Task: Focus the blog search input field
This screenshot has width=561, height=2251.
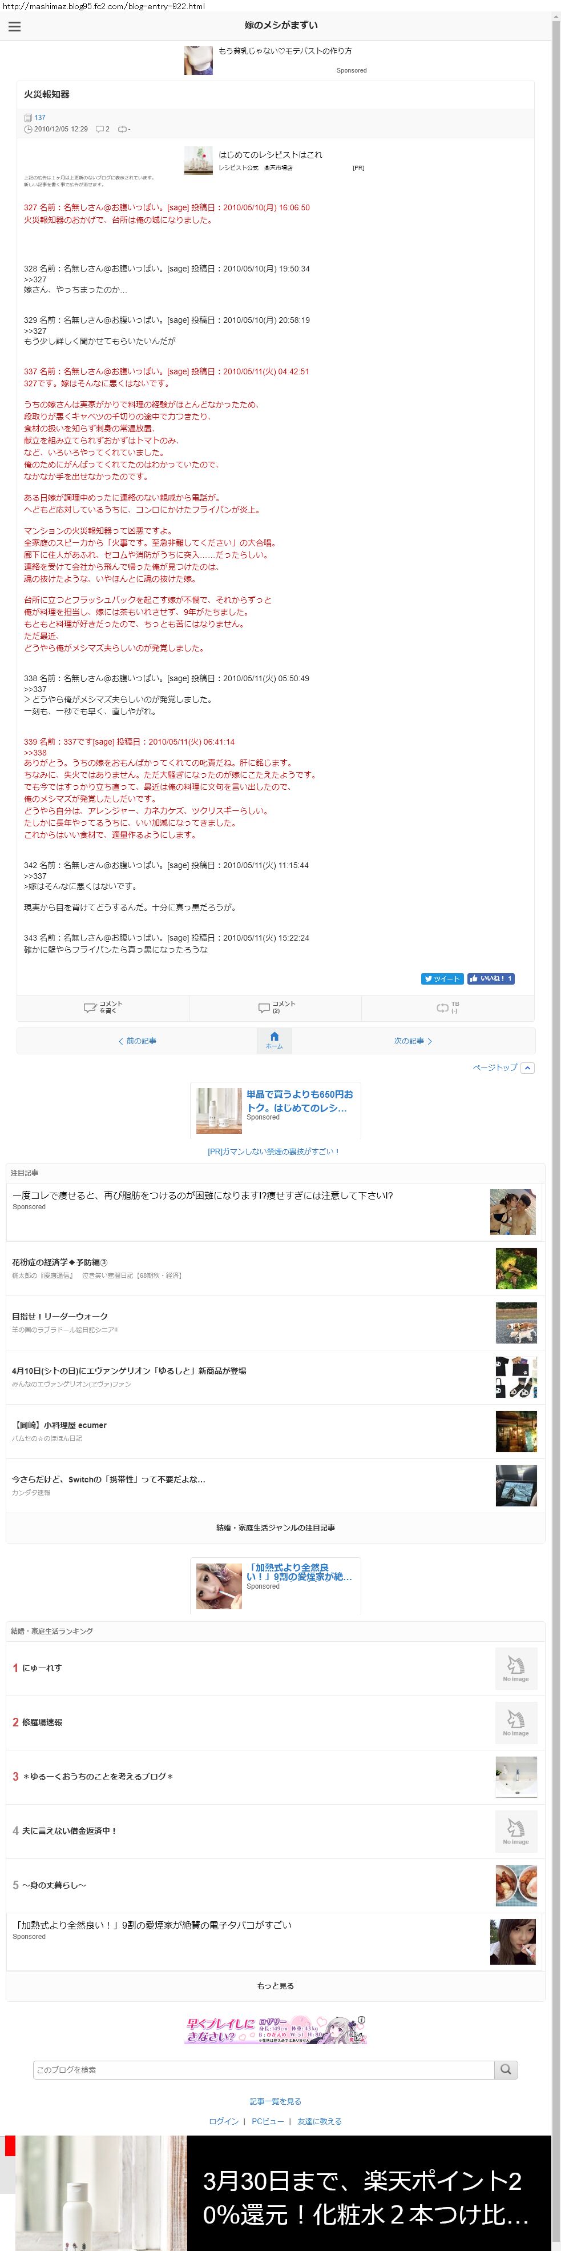Action: 264,2069
